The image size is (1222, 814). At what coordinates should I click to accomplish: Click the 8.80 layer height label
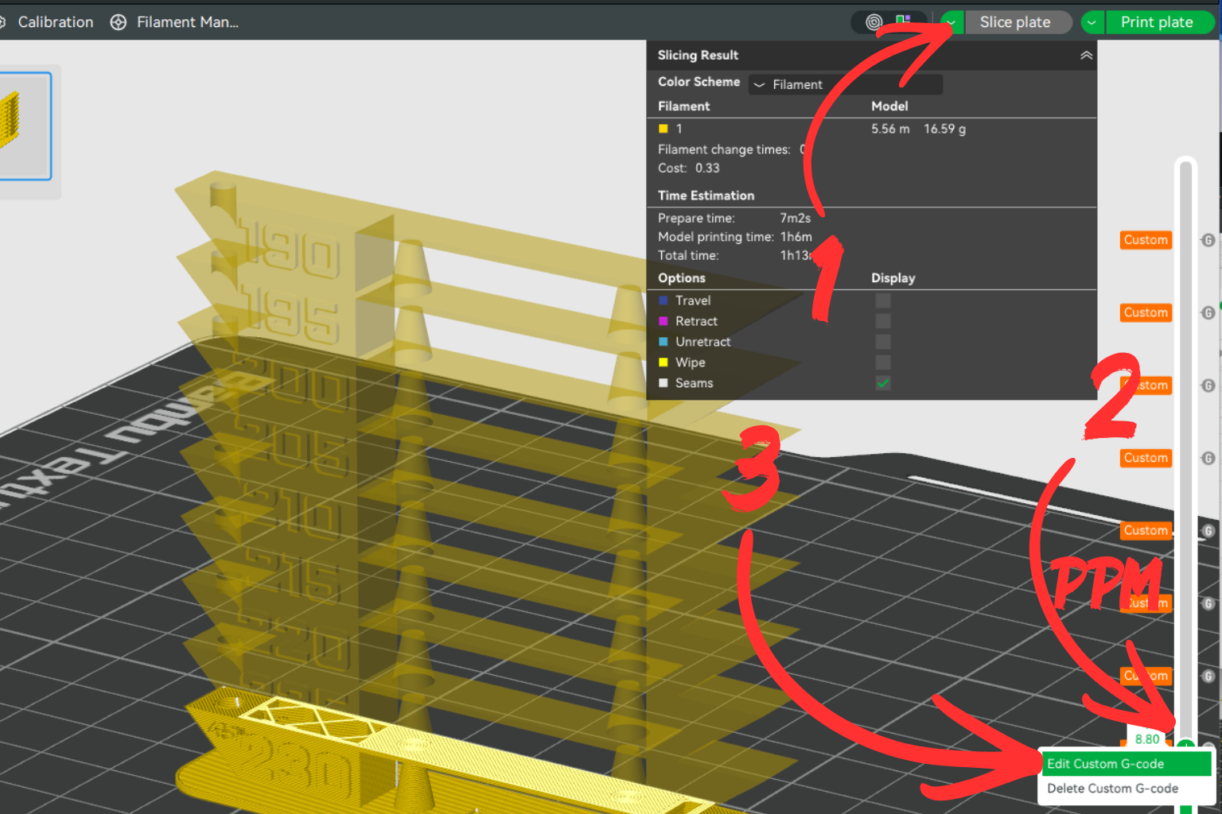click(x=1146, y=738)
